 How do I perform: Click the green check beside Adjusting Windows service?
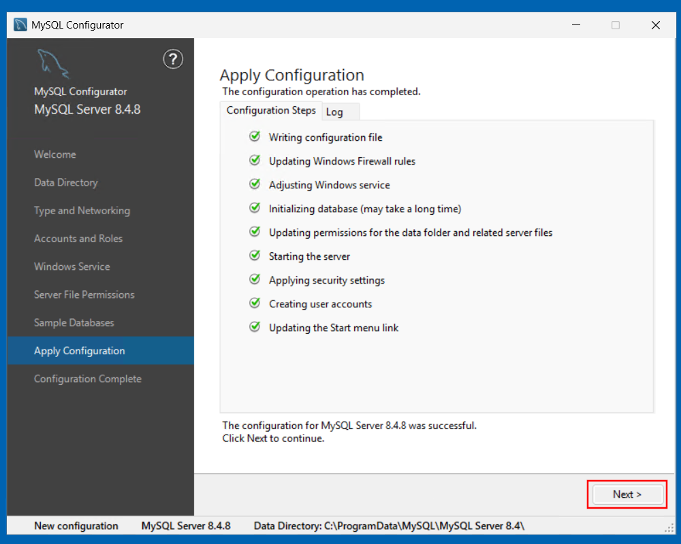tap(255, 184)
